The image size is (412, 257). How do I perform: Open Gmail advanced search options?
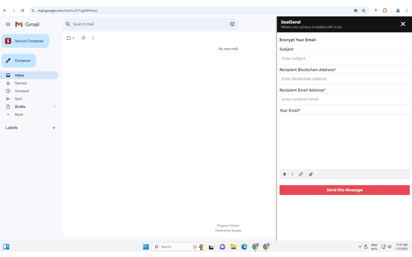[x=232, y=24]
